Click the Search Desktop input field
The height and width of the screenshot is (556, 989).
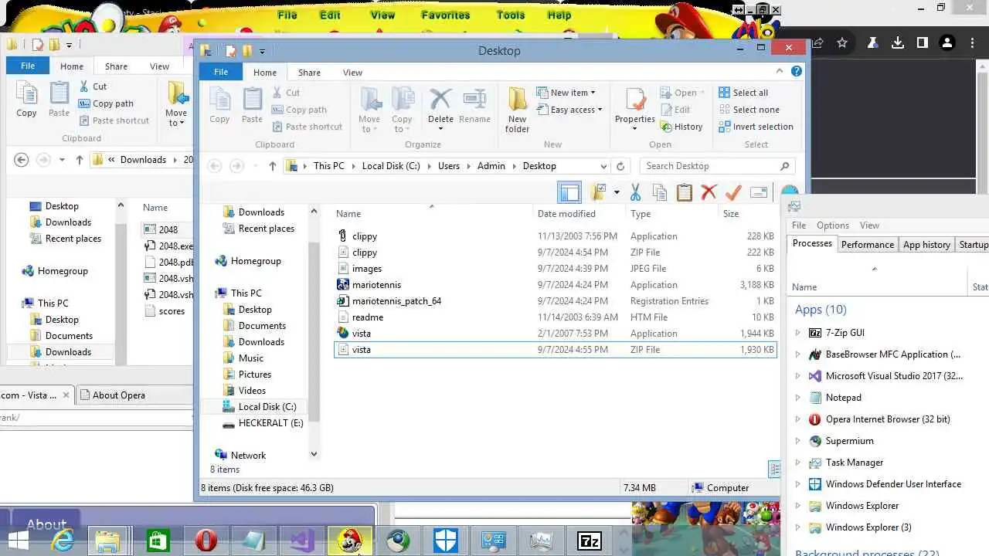tap(716, 166)
